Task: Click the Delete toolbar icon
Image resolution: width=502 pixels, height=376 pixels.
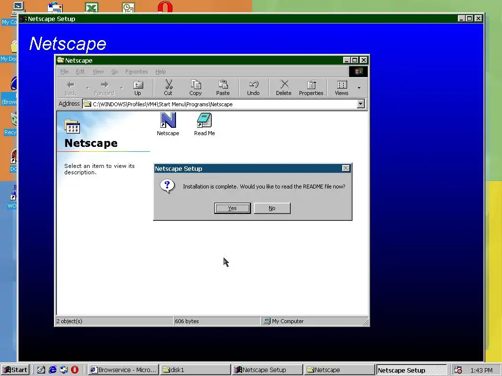Action: tap(284, 88)
